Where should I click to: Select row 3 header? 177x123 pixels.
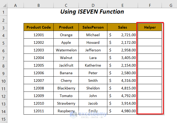[3, 27]
